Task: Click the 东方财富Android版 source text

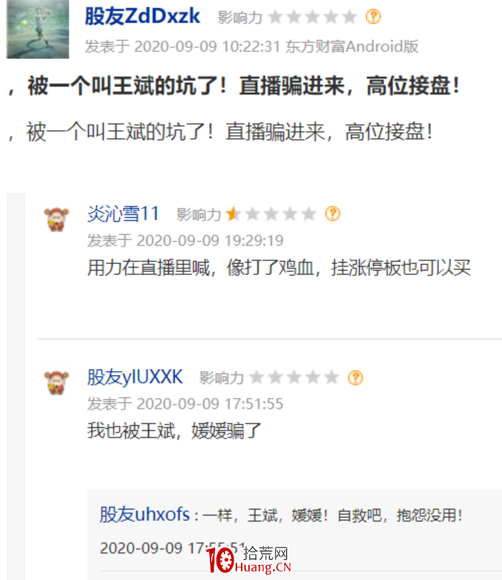Action: [x=352, y=46]
